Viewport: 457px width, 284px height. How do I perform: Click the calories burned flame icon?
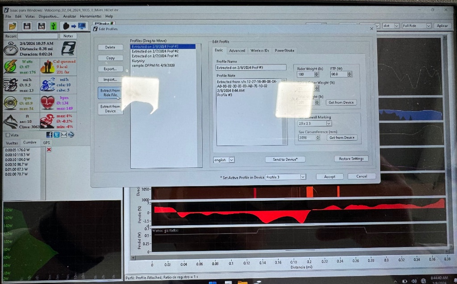[47, 67]
